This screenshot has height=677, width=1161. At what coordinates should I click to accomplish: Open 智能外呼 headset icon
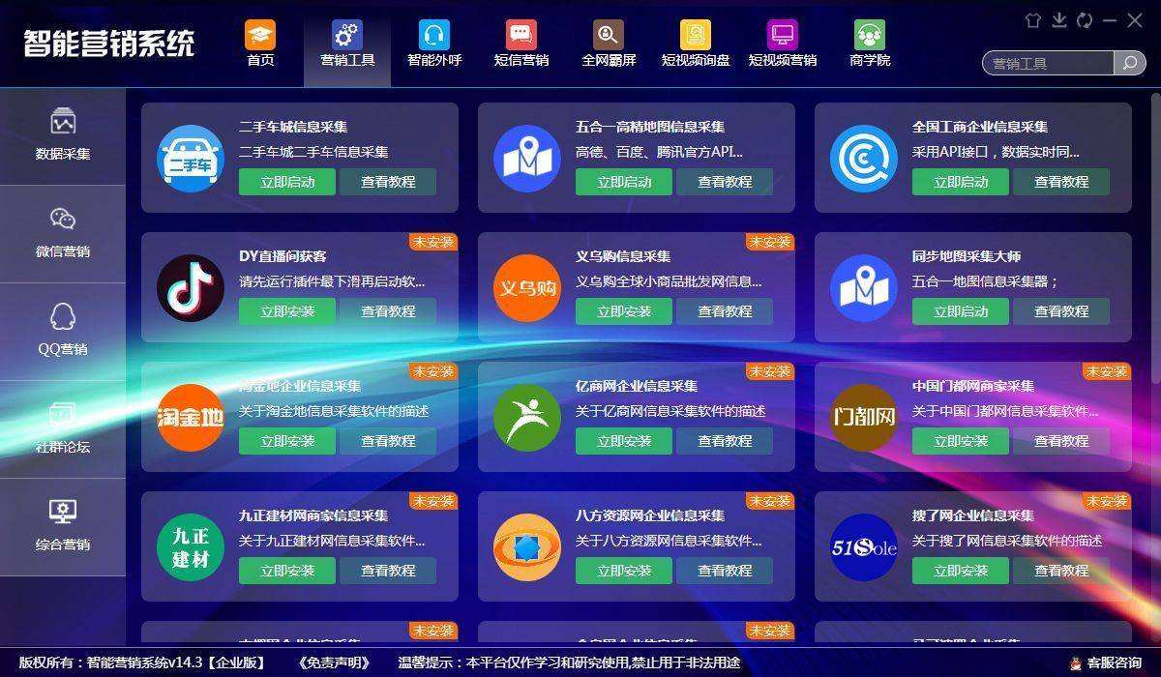(434, 36)
